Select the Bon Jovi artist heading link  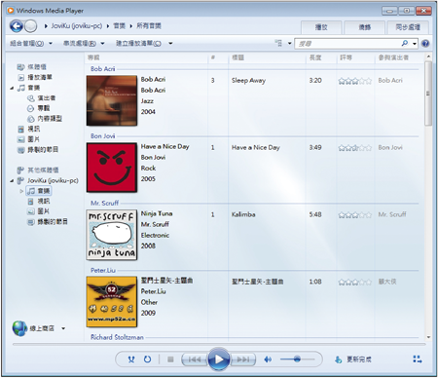tap(103, 136)
